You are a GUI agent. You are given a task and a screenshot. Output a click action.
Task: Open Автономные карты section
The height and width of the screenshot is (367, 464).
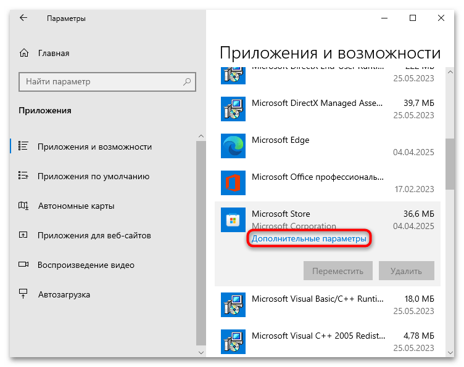76,206
